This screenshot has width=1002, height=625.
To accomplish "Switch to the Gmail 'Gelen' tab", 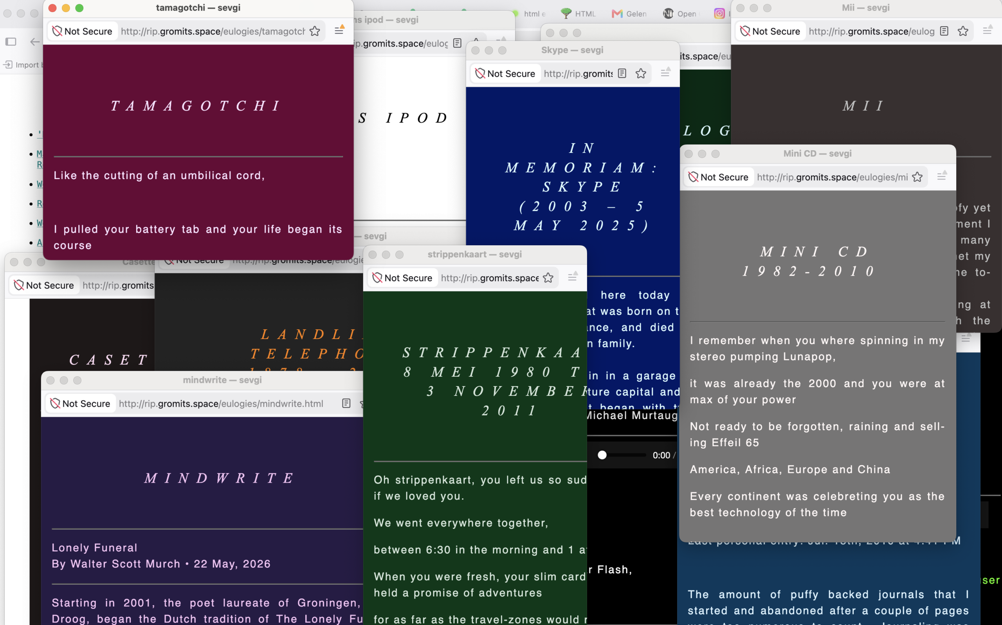I will click(x=629, y=14).
